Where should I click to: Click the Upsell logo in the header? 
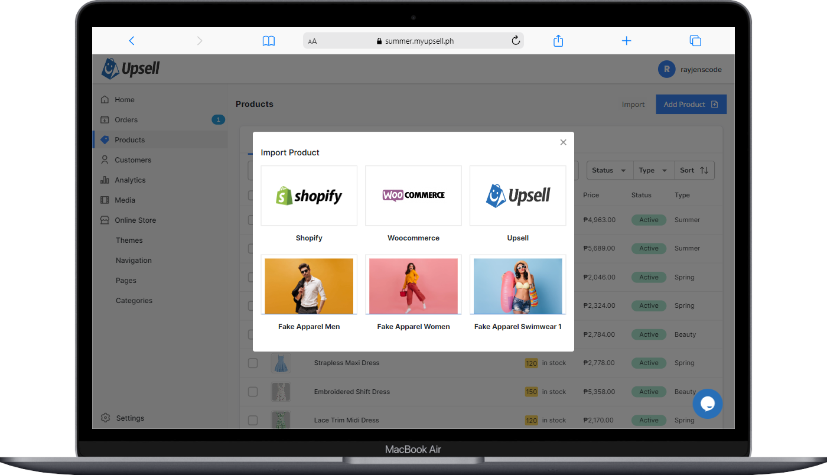pos(131,69)
